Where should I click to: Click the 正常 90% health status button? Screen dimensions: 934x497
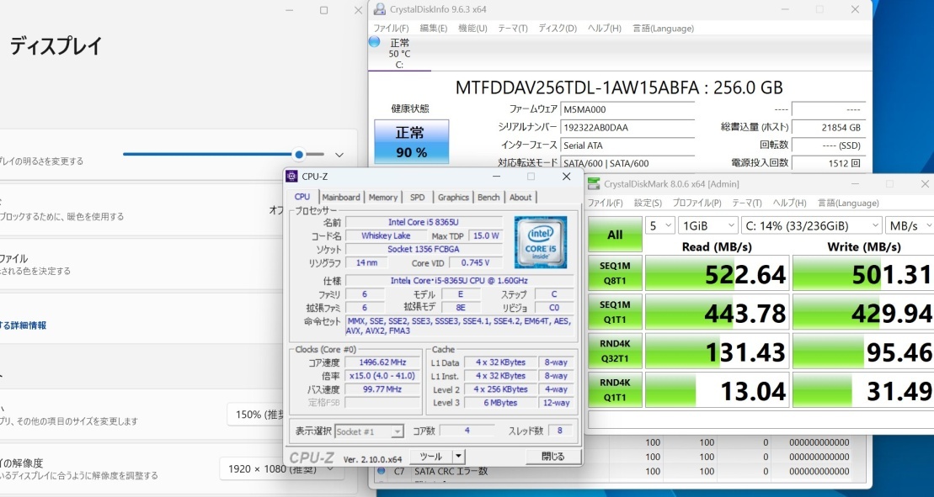(411, 141)
